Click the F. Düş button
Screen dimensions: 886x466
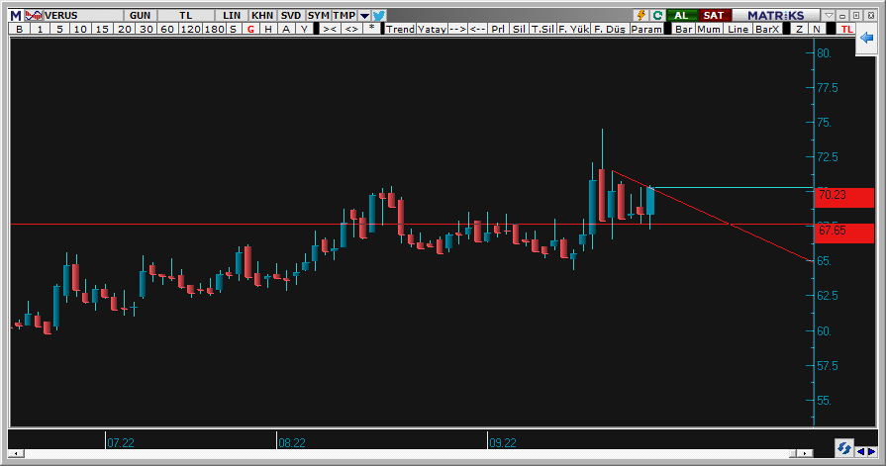tap(610, 29)
